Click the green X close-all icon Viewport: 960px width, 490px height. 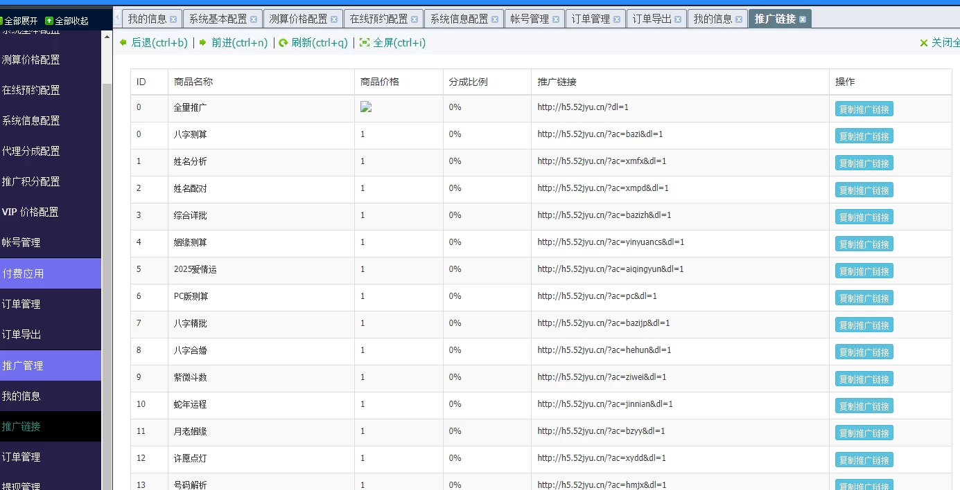click(x=923, y=43)
